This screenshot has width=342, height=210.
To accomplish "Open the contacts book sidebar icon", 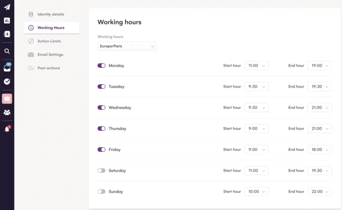I will pyautogui.click(x=7, y=34).
